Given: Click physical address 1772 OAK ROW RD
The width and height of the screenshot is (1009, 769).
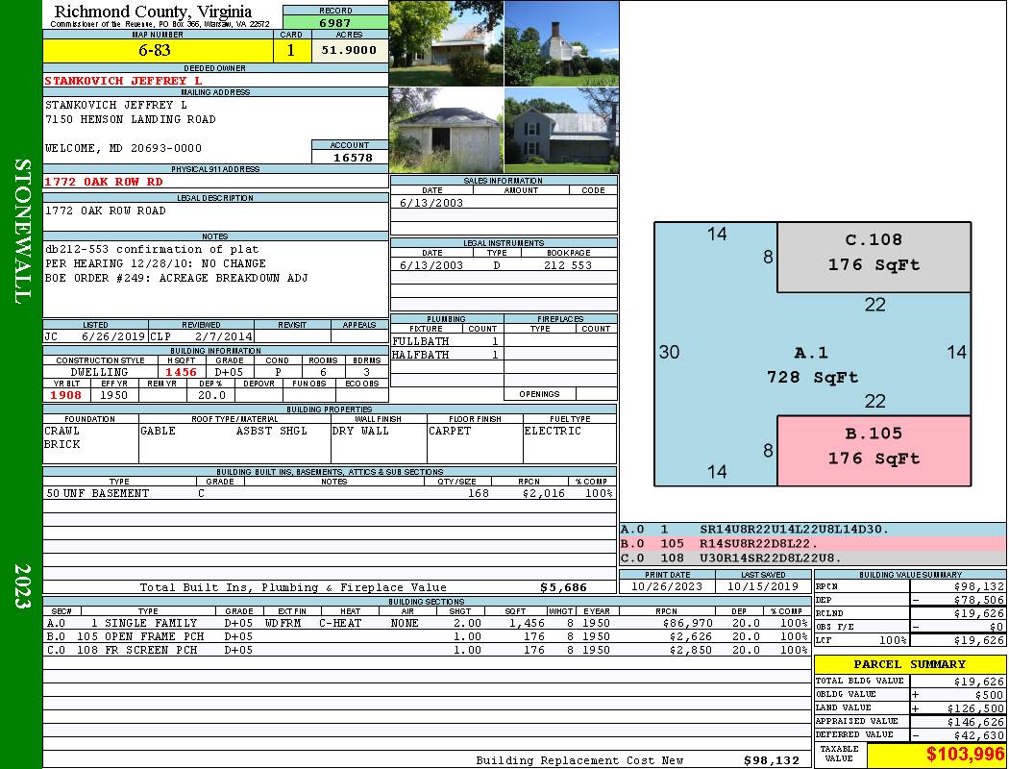Looking at the screenshot, I should (104, 181).
